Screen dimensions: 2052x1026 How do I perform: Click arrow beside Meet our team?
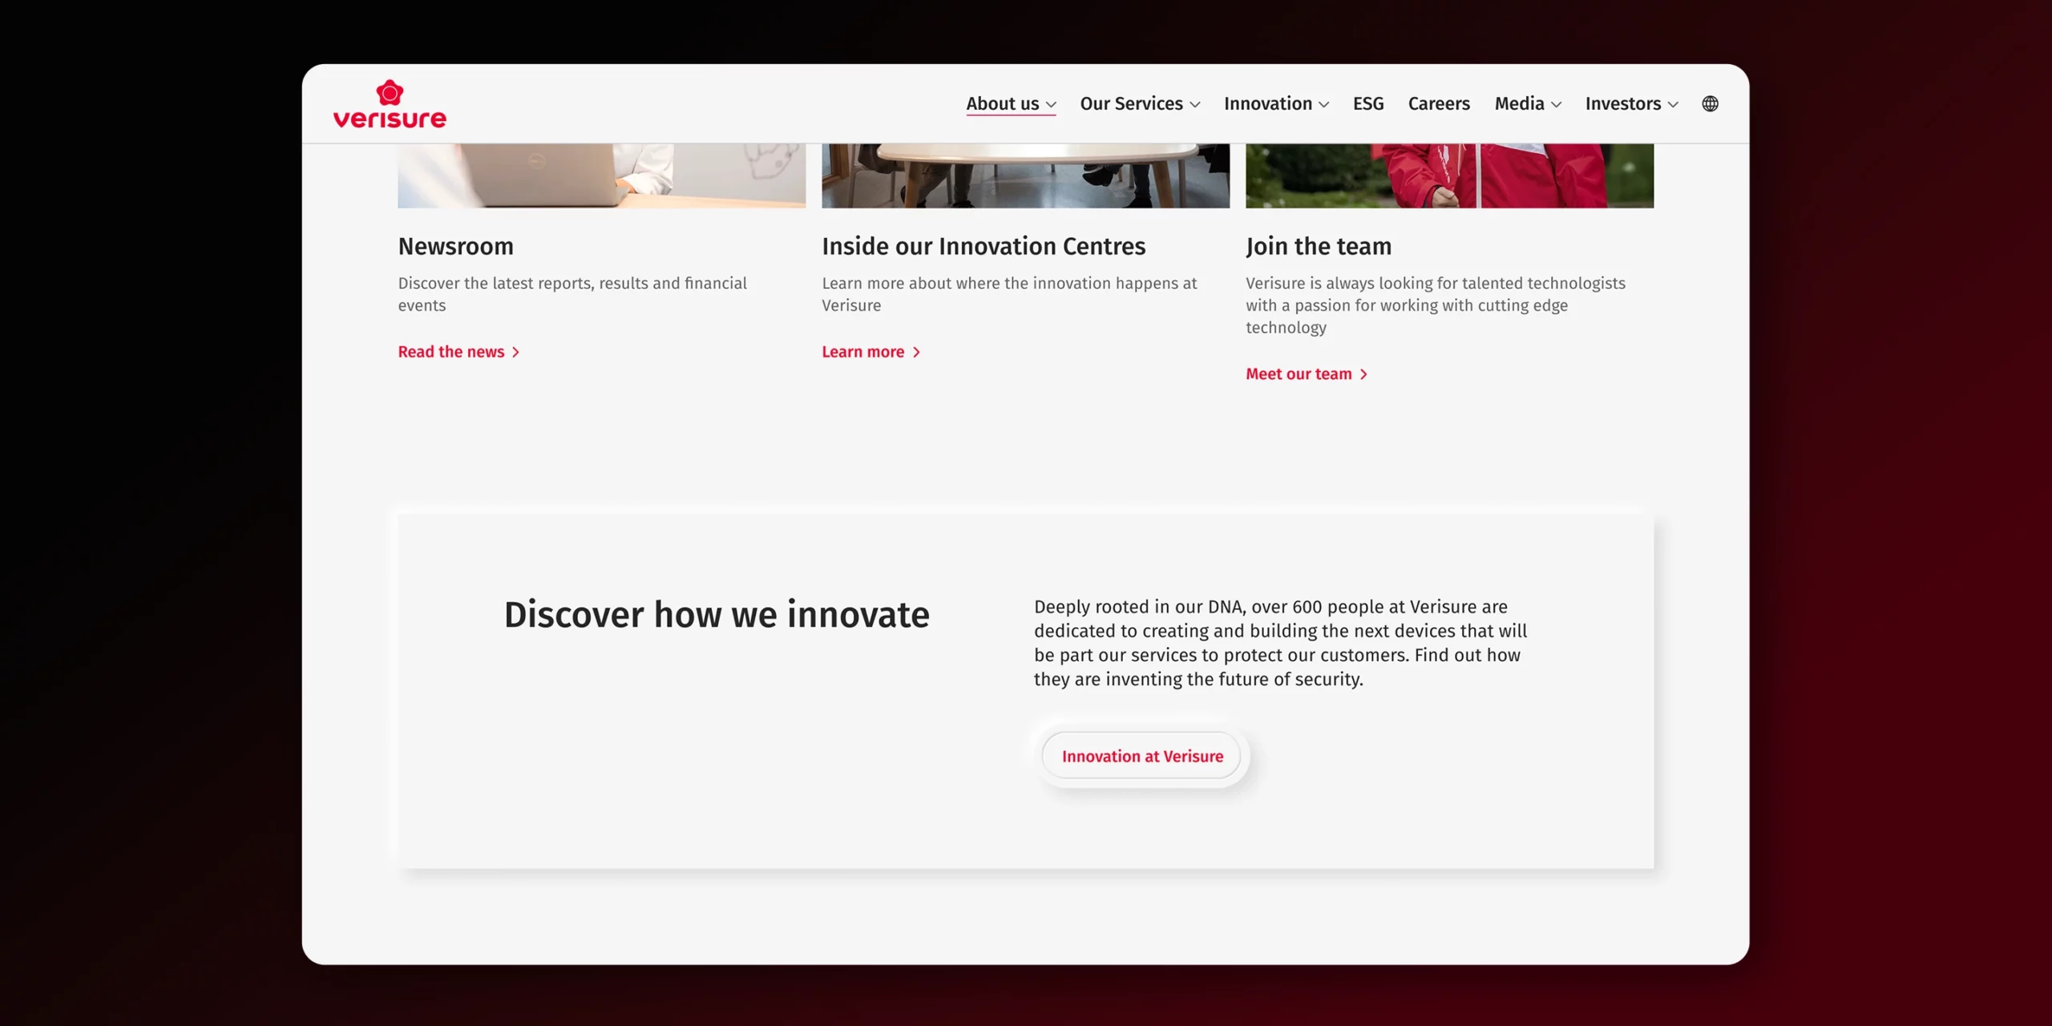point(1363,374)
